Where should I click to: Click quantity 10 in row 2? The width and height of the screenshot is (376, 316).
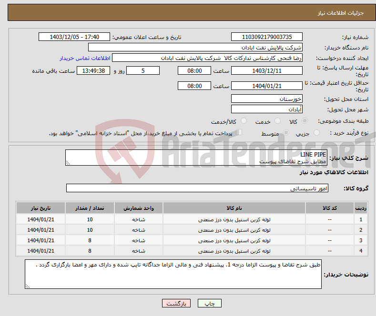(x=90, y=230)
